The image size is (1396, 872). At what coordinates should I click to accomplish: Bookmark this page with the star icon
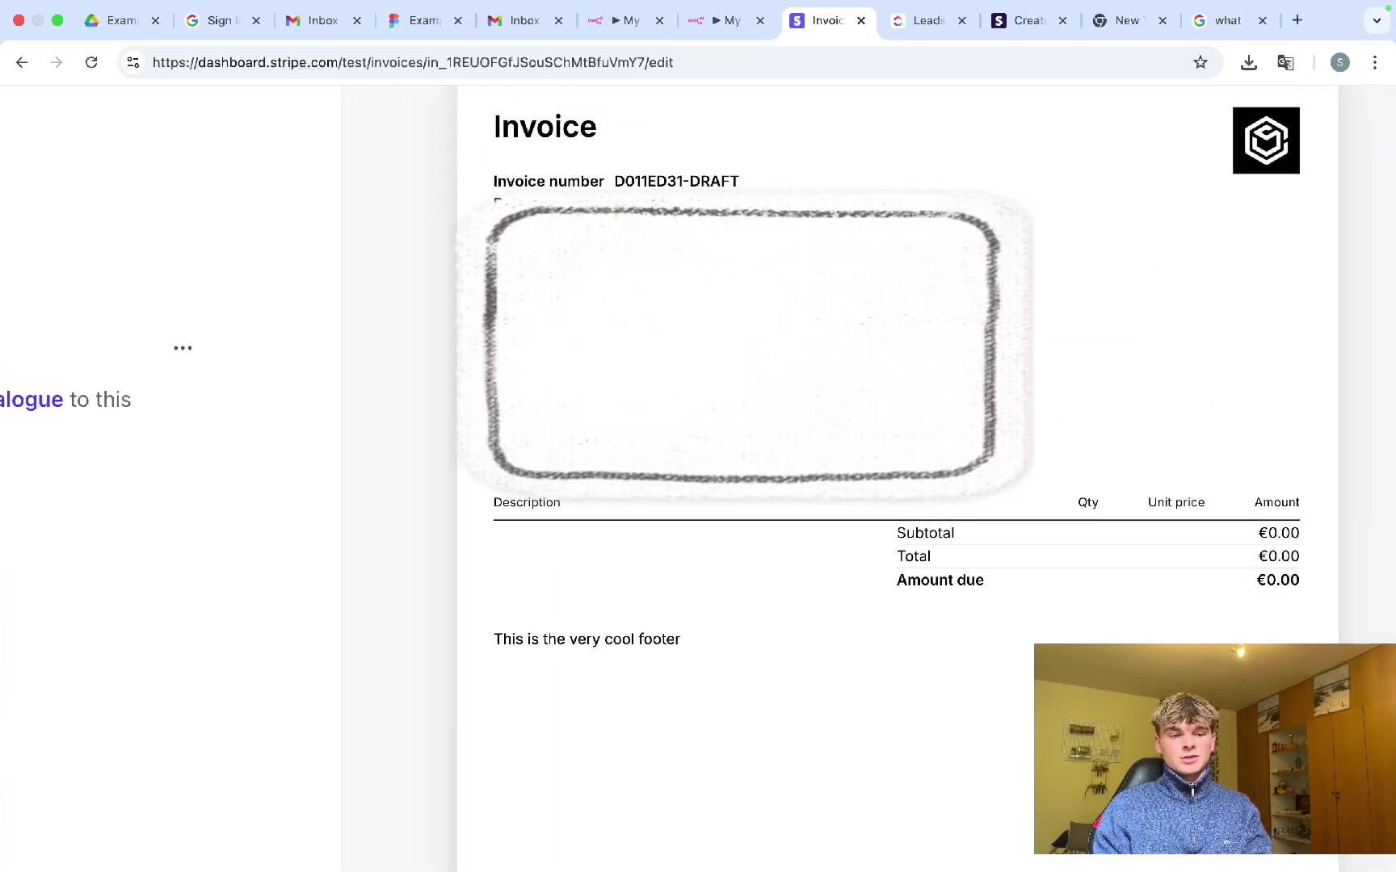[1200, 62]
